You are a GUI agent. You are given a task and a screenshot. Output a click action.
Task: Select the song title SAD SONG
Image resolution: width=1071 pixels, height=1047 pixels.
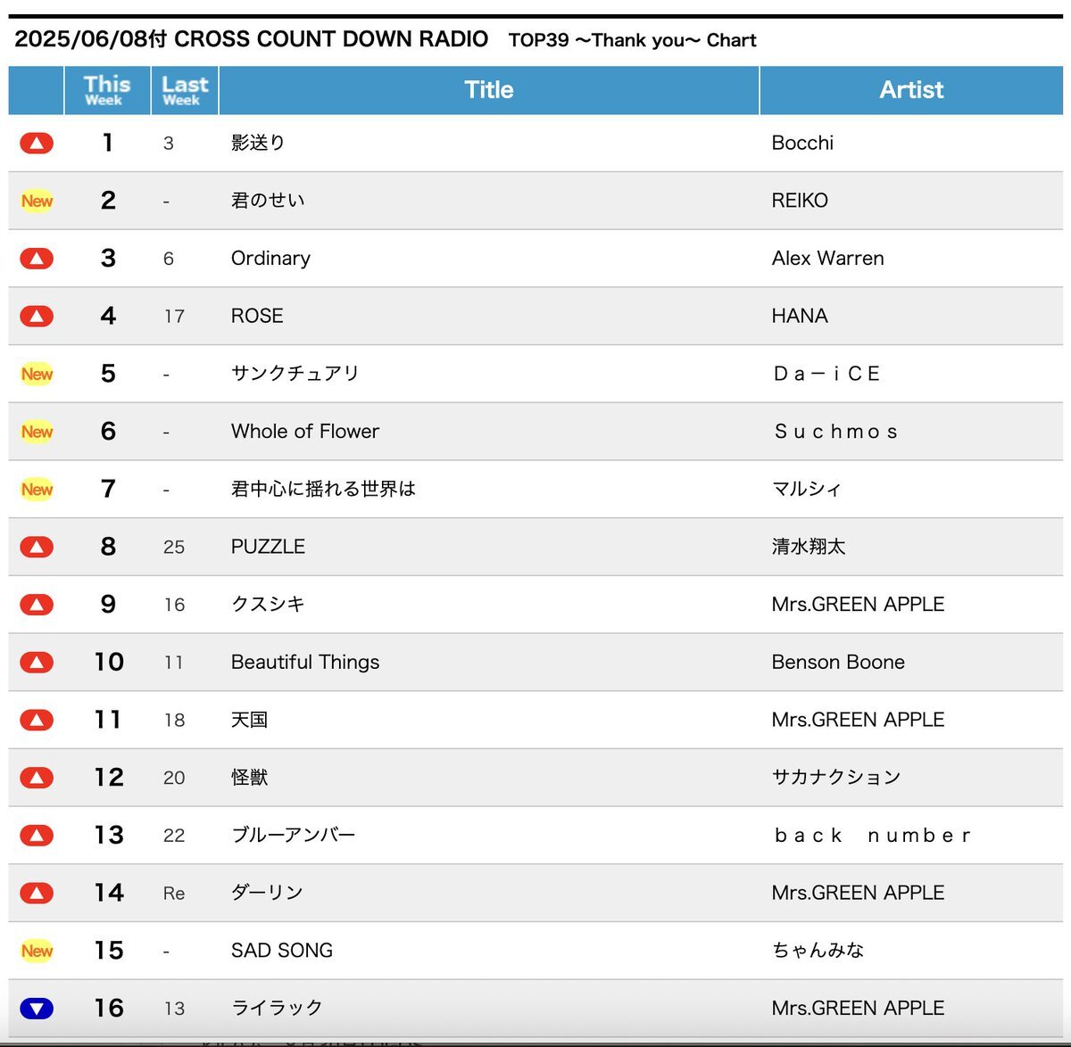pyautogui.click(x=282, y=951)
